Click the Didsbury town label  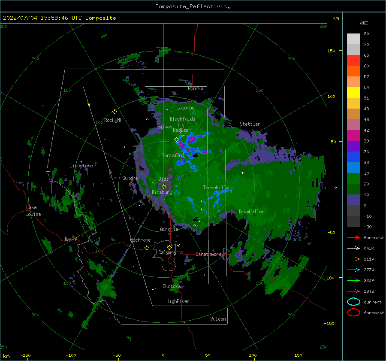coord(162,192)
